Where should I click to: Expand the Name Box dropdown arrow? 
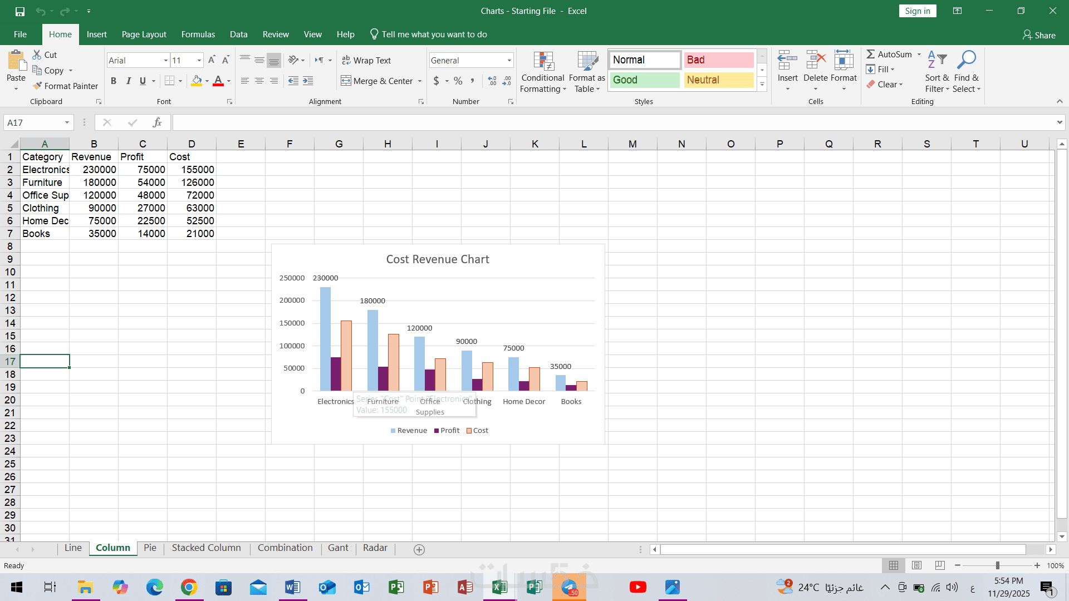67,122
